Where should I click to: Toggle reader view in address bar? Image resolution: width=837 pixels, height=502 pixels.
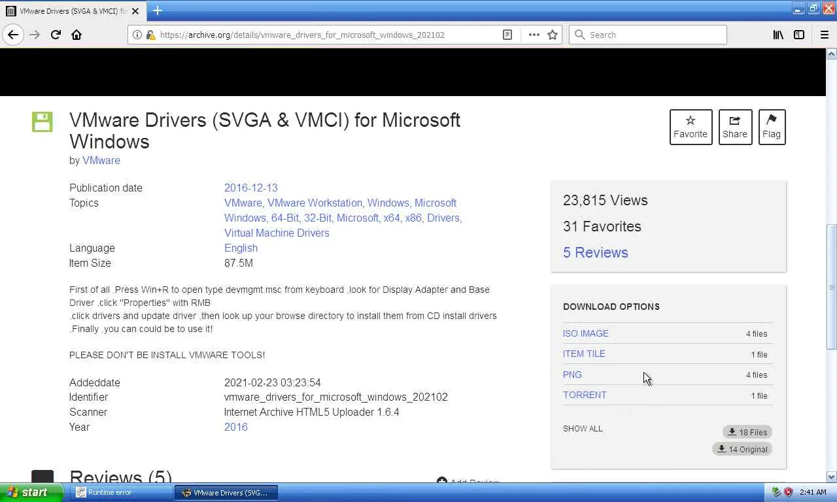point(507,35)
